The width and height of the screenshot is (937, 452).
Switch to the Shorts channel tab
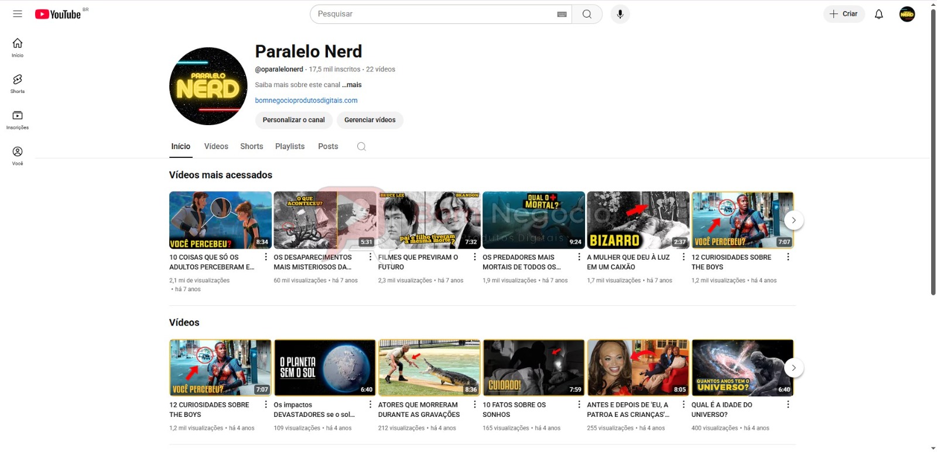(x=252, y=147)
